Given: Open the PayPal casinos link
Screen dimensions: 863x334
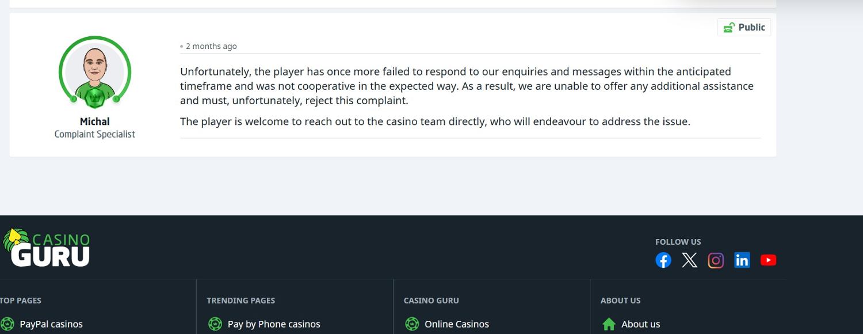Looking at the screenshot, I should coord(51,324).
